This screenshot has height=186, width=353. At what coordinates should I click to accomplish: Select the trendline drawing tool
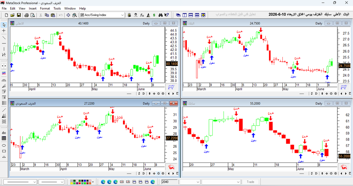[4, 38]
